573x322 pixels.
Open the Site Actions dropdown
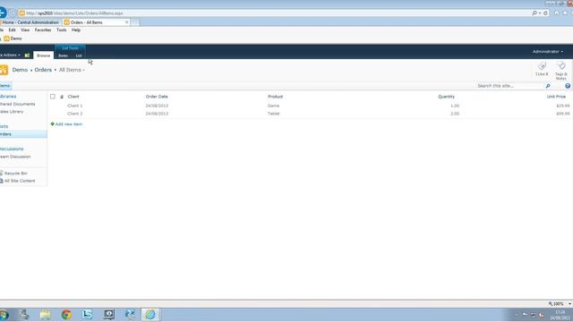(x=10, y=55)
